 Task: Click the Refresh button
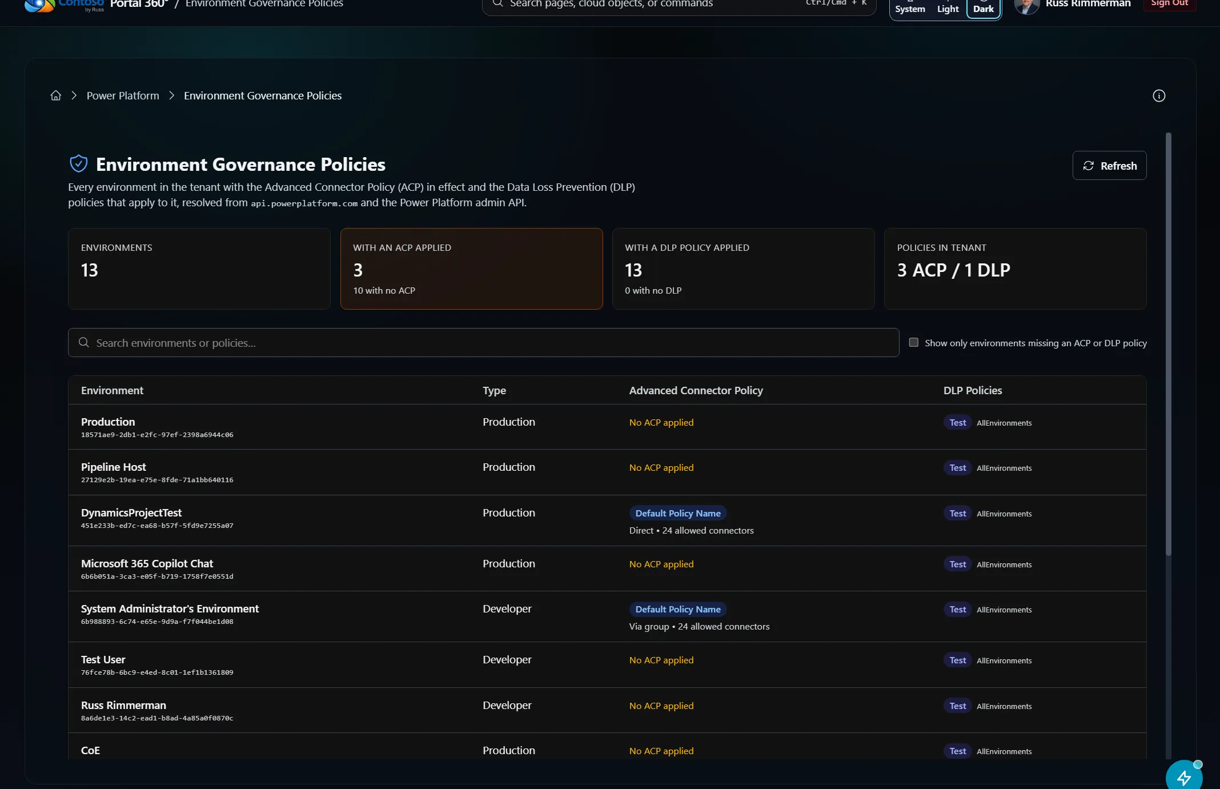(x=1109, y=166)
